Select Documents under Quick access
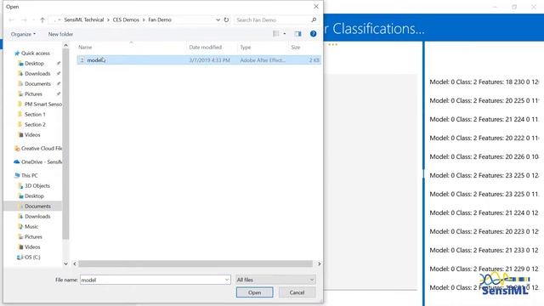The height and width of the screenshot is (306, 544). click(37, 83)
